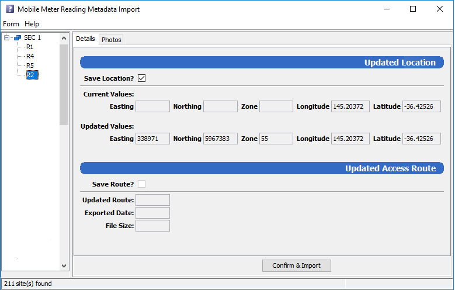Screen dimensions: 455x290
Task: Select site R4 in the tree
Action: (30, 56)
